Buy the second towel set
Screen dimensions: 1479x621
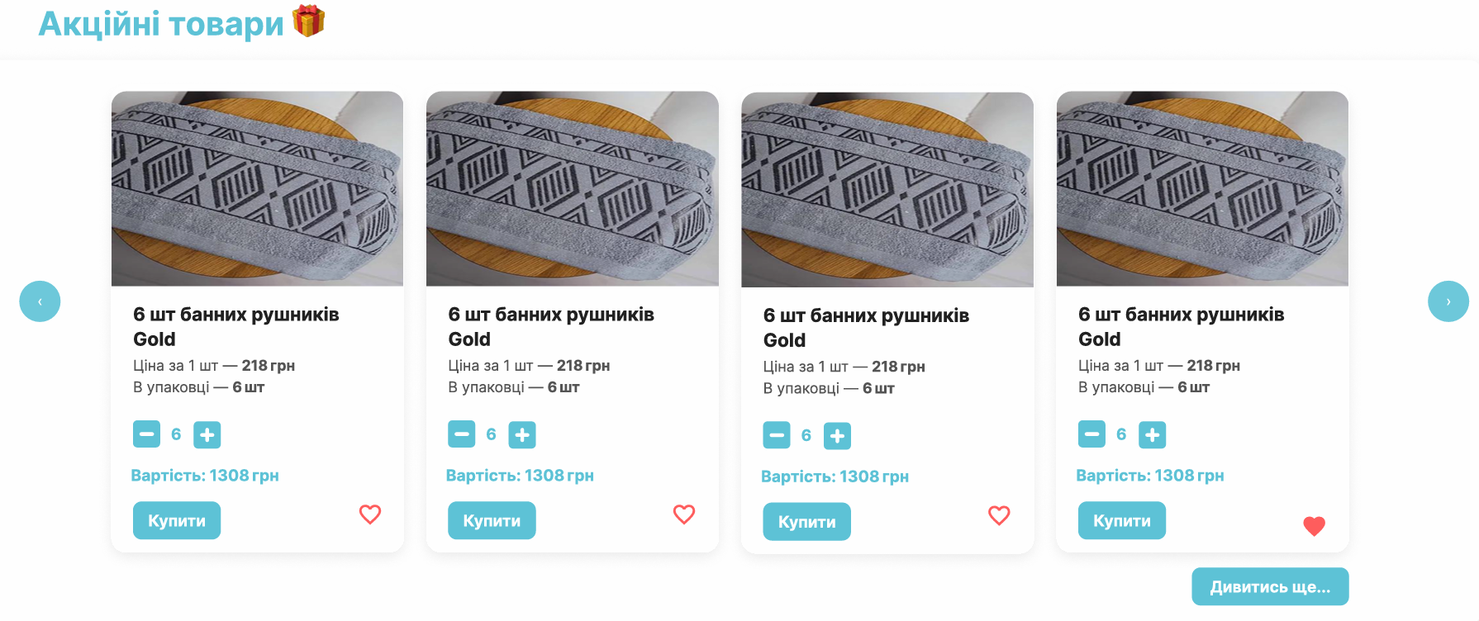point(492,520)
